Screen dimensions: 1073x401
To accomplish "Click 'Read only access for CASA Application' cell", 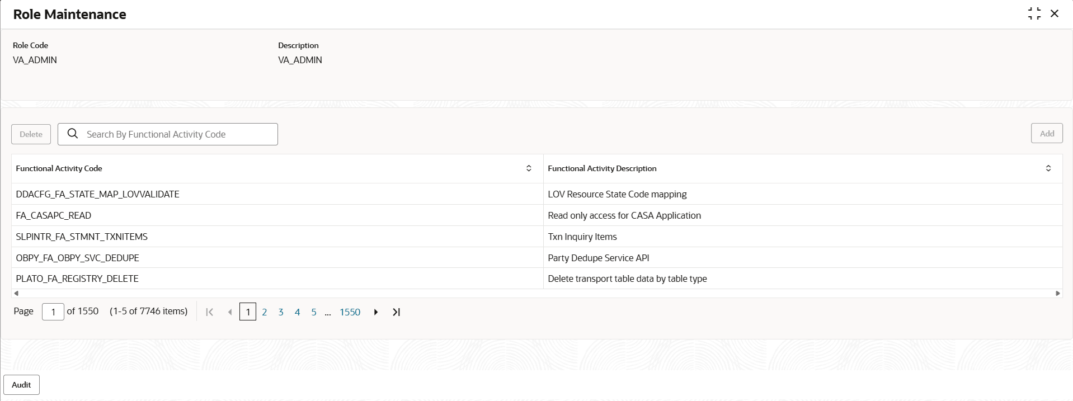I will tap(624, 215).
